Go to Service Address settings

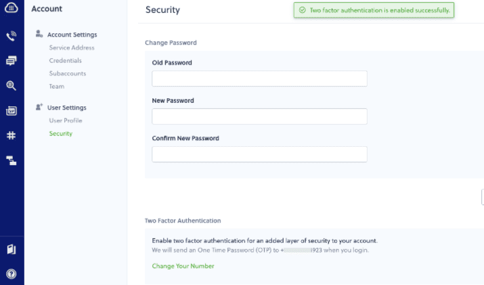coord(72,47)
